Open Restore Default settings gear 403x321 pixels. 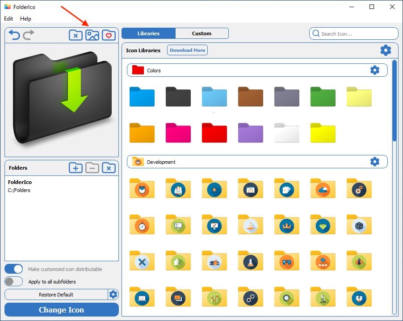pos(113,294)
